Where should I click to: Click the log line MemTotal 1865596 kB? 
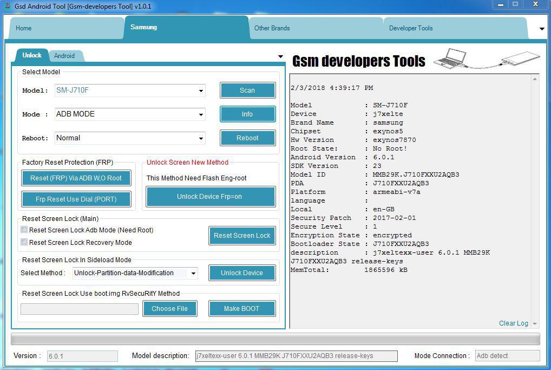click(x=349, y=270)
